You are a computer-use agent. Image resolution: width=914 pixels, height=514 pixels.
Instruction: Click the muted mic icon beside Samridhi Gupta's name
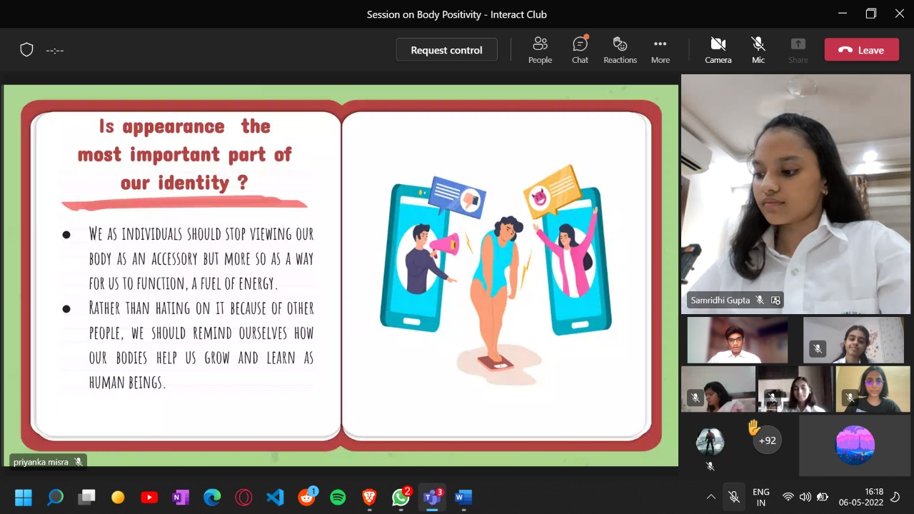tap(759, 300)
